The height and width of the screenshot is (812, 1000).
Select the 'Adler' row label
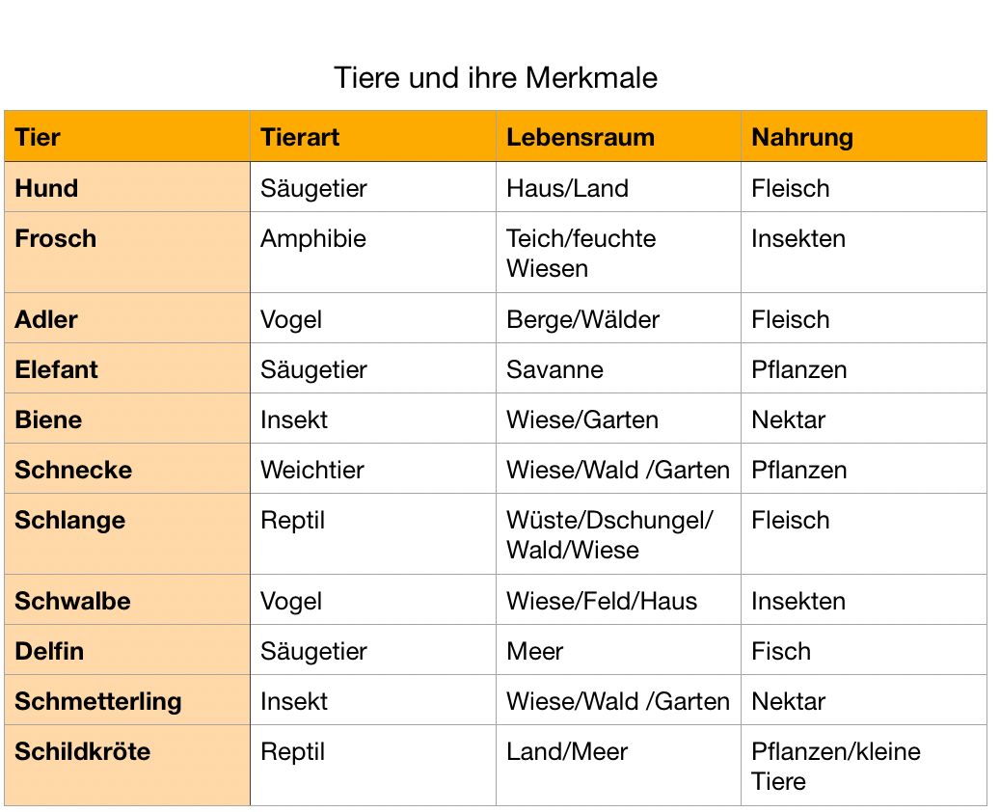pyautogui.click(x=126, y=319)
